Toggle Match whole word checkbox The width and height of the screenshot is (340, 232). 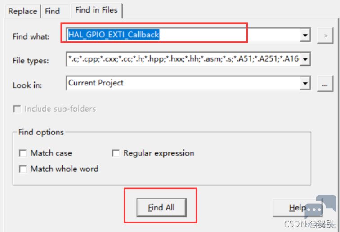[23, 169]
